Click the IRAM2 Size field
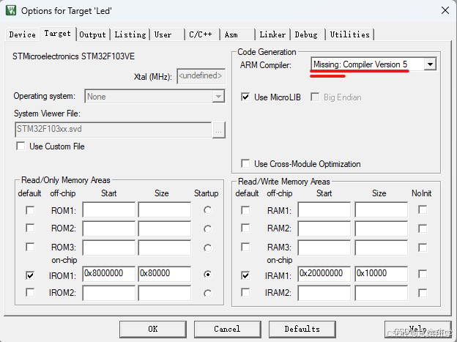This screenshot has height=342, width=457. click(382, 293)
